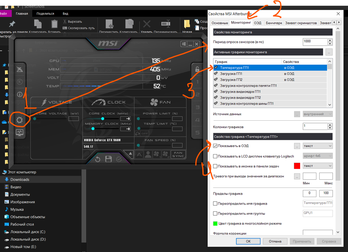Click the pin to quick access icon in Explorer

(x=12, y=24)
